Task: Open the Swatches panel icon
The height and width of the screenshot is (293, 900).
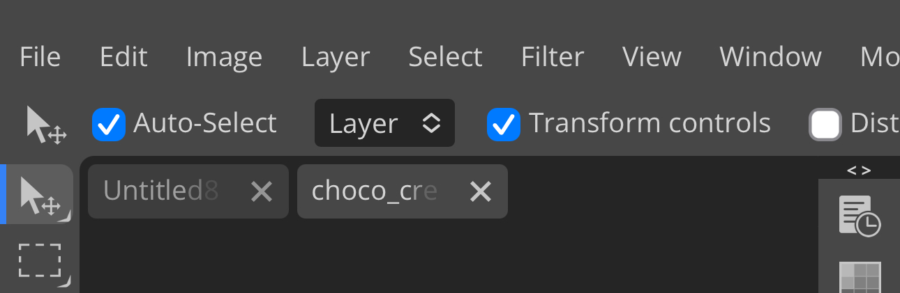Action: (860, 276)
